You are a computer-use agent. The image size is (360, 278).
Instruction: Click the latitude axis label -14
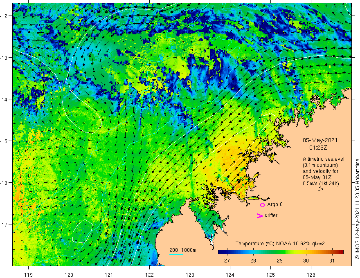(4, 99)
